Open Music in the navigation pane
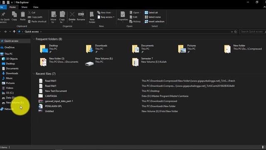Image resolution: width=266 pixels, height=150 pixels. click(9, 78)
